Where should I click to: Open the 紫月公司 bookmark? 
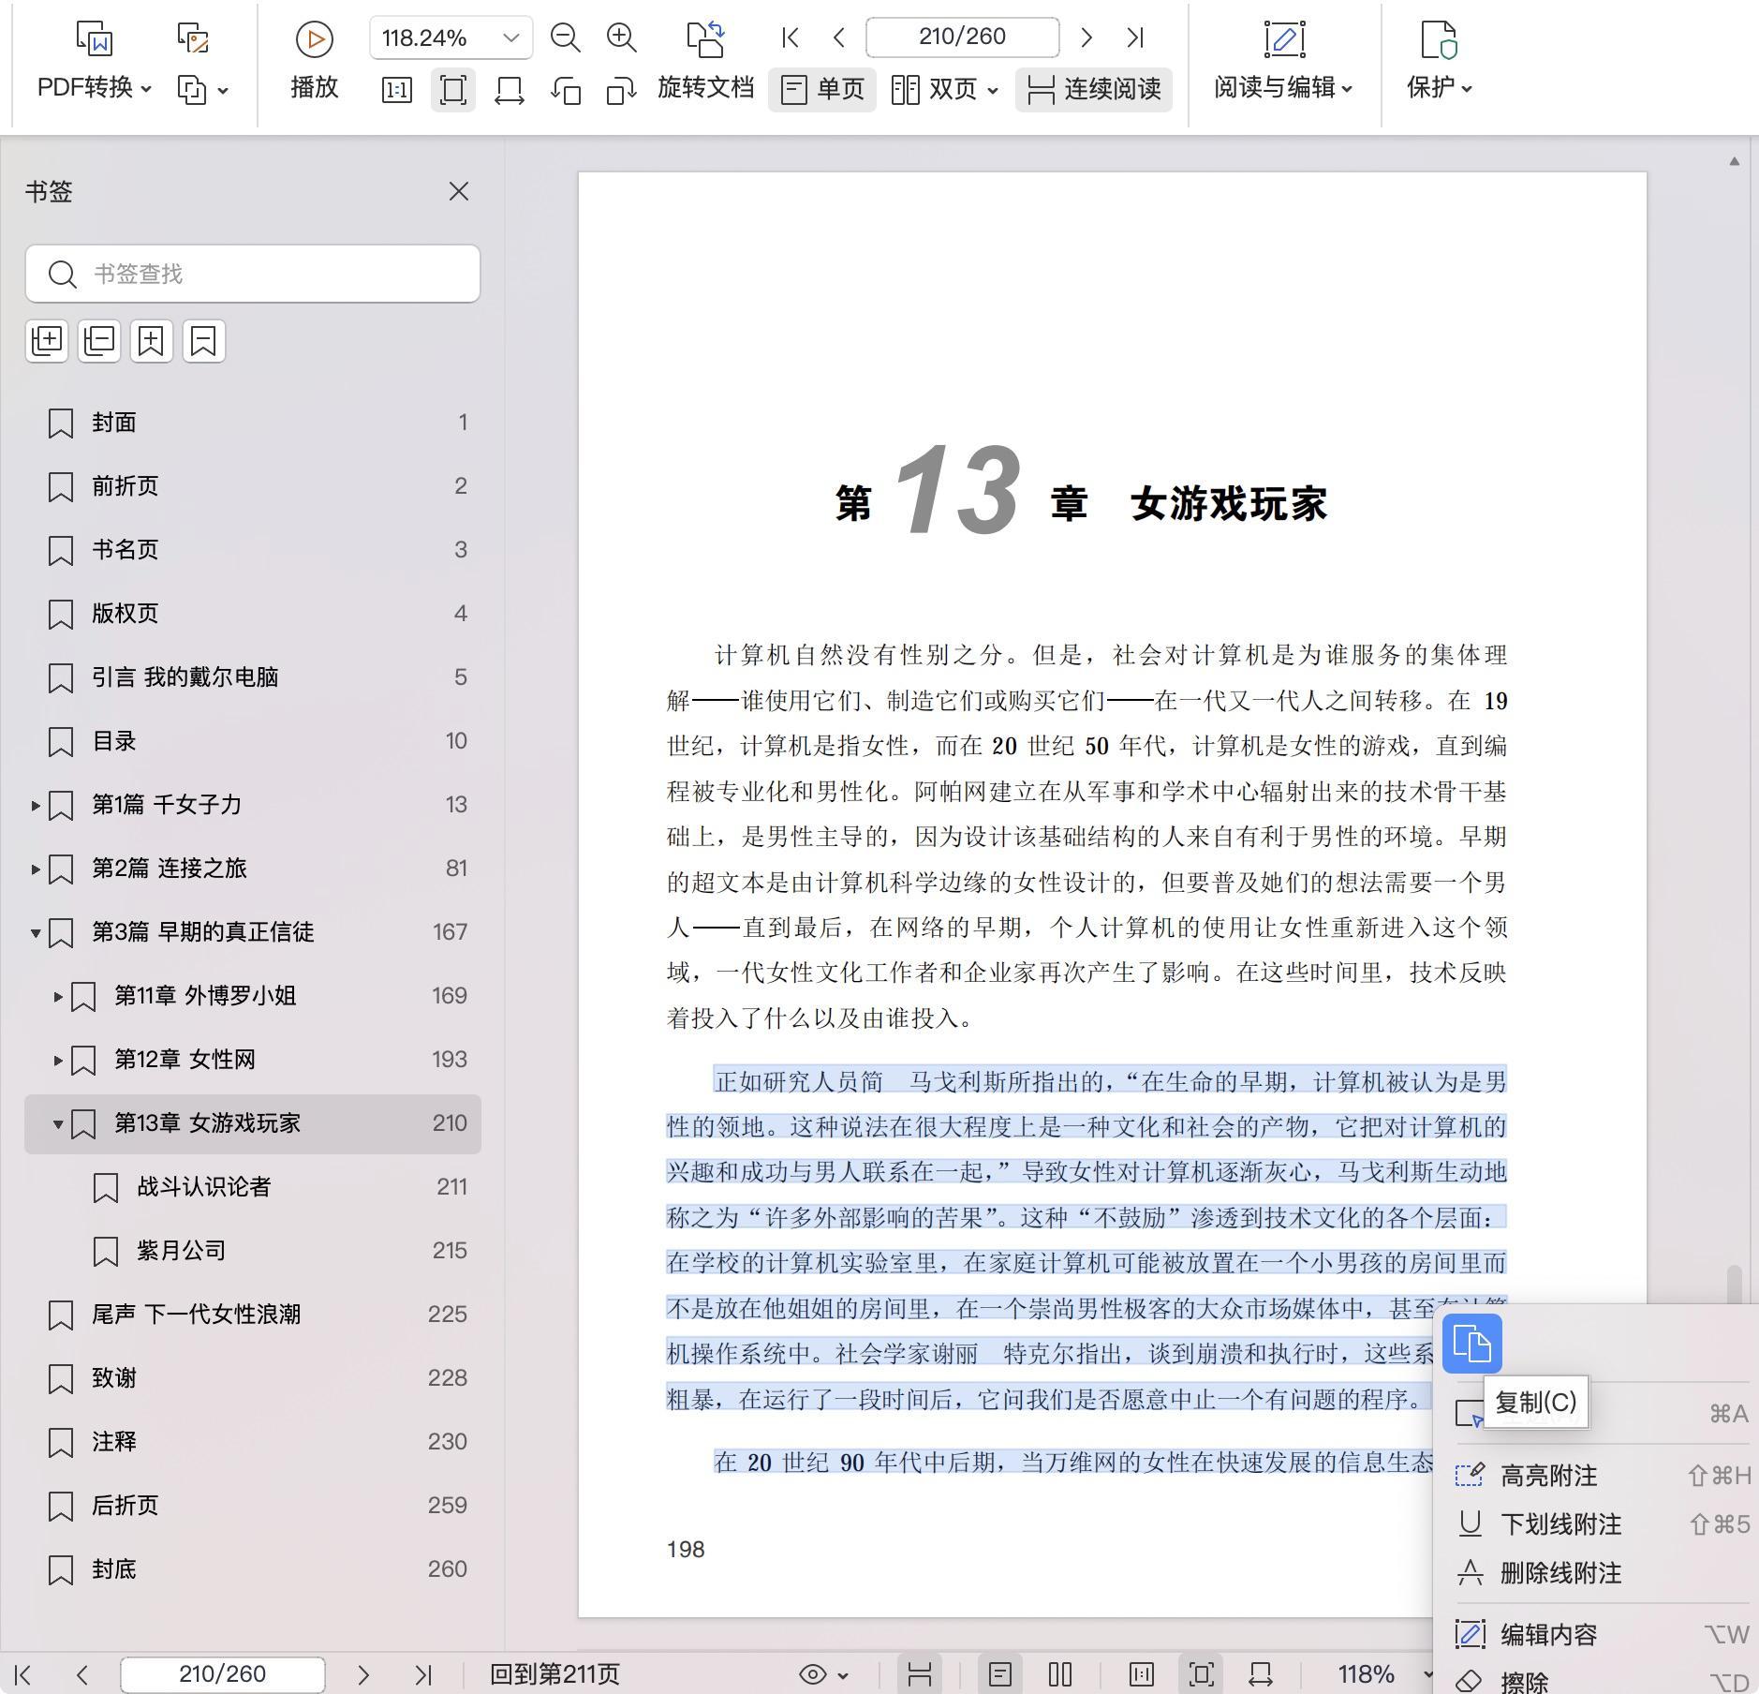pos(181,1251)
